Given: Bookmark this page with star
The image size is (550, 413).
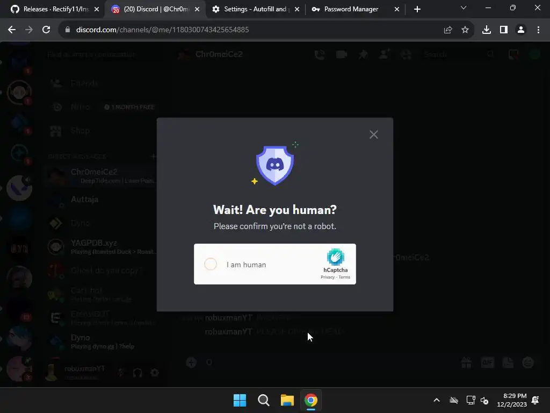Looking at the screenshot, I should [465, 30].
